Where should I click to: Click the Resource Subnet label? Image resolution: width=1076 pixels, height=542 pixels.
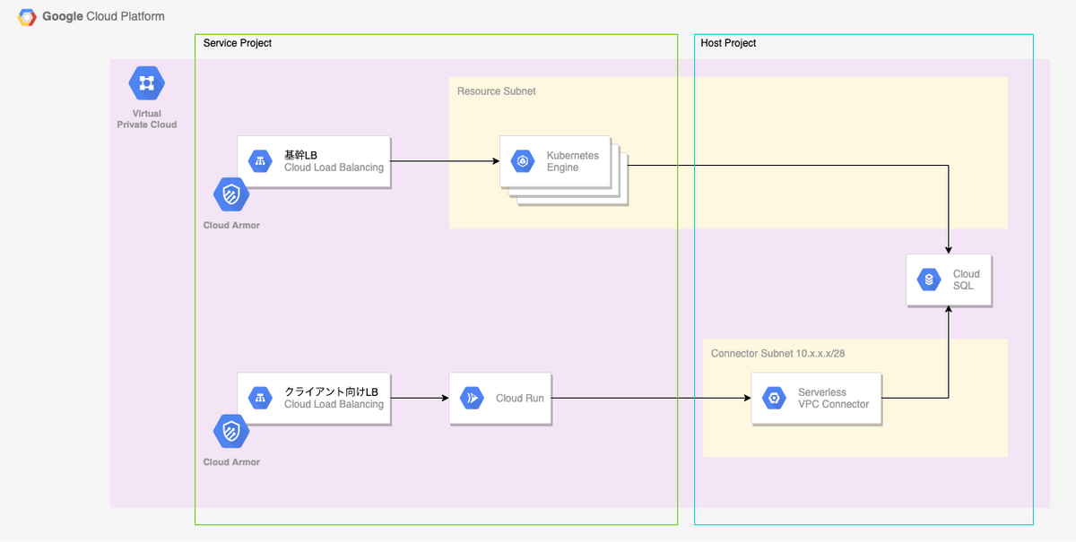[x=497, y=91]
